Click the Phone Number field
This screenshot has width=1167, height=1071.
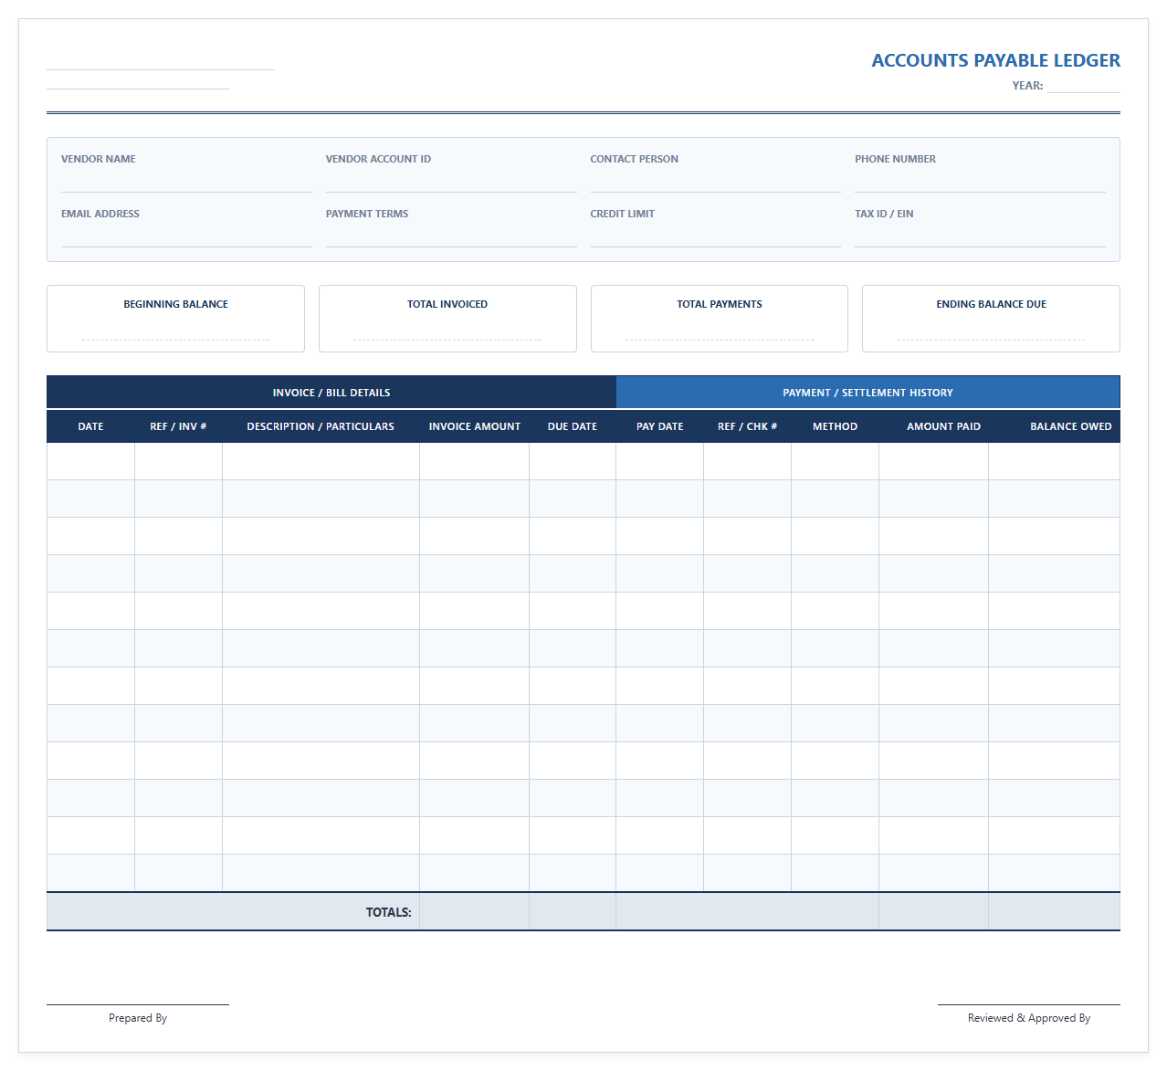pyautogui.click(x=980, y=181)
